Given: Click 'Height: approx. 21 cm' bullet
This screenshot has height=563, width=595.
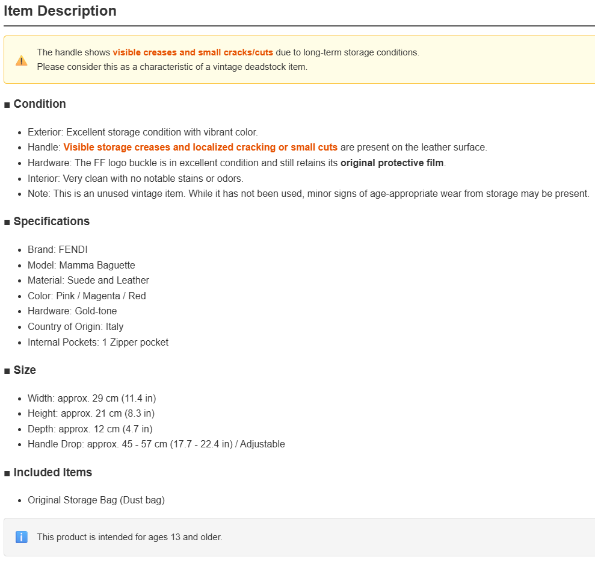Looking at the screenshot, I should (91, 413).
